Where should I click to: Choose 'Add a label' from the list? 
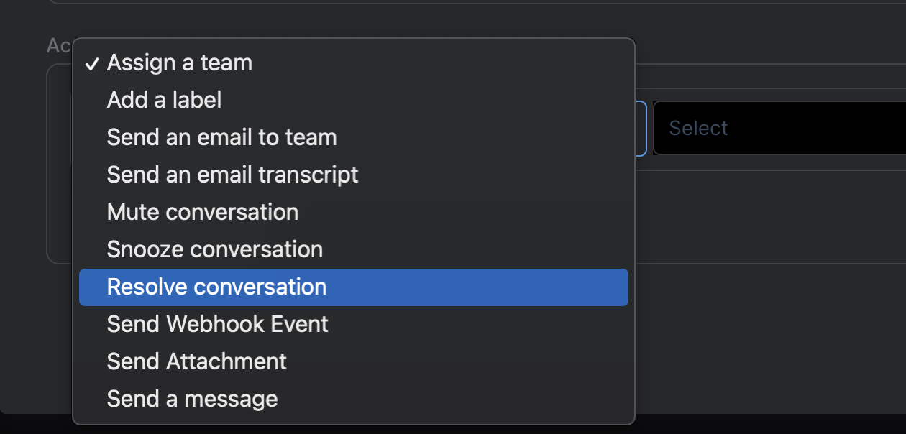pyautogui.click(x=164, y=100)
